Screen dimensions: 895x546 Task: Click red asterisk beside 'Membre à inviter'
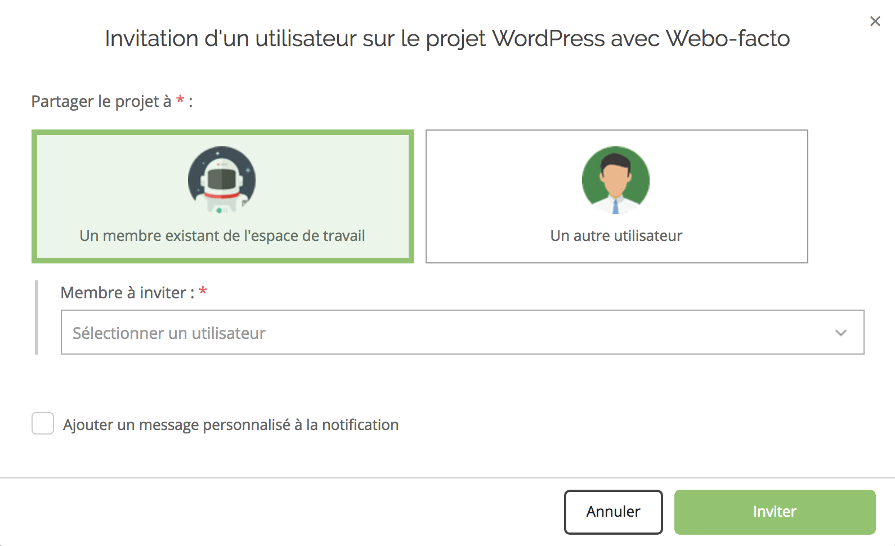203,292
